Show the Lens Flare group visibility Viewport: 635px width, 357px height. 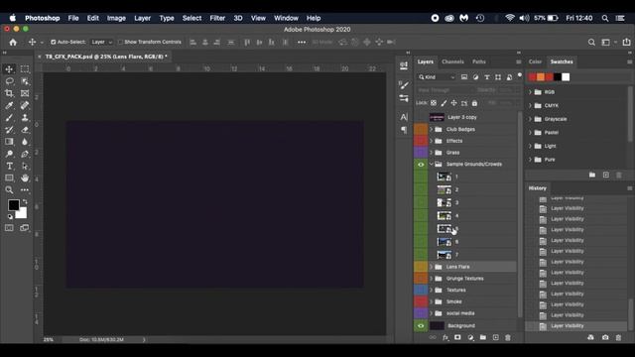click(421, 267)
